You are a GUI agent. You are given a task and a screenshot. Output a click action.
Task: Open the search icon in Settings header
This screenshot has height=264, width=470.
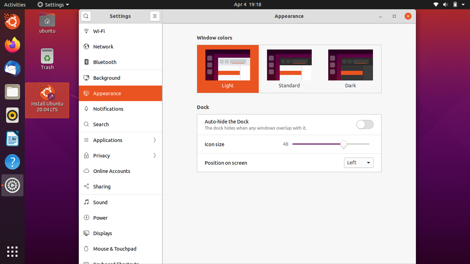[x=86, y=16]
